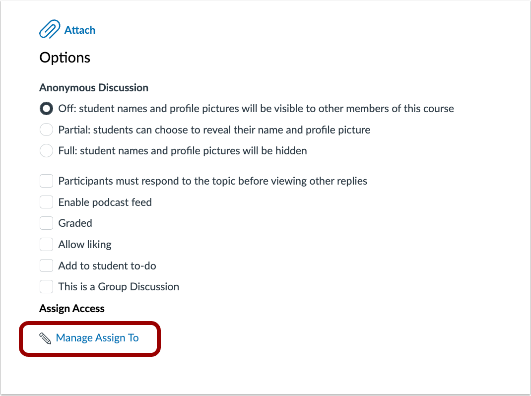Enable 'Participants must respond before viewing replies'
This screenshot has width=531, height=396.
[46, 181]
